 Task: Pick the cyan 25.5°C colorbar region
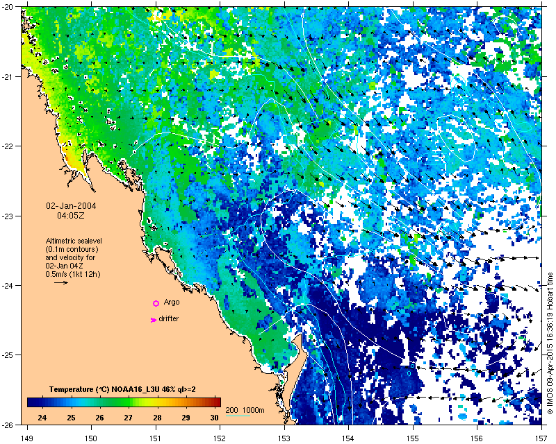[x=85, y=402]
